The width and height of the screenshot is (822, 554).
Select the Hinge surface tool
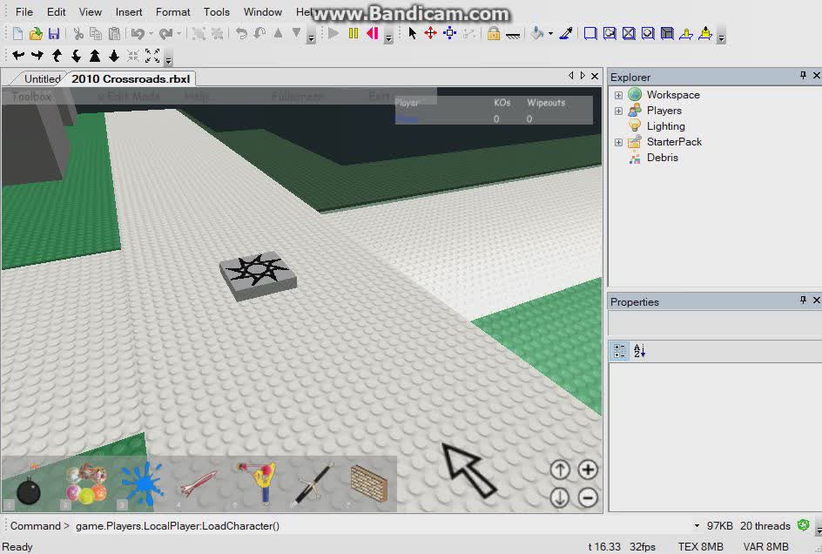(685, 34)
